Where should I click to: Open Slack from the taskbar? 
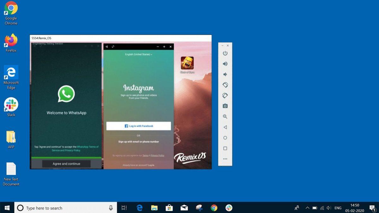(229, 208)
